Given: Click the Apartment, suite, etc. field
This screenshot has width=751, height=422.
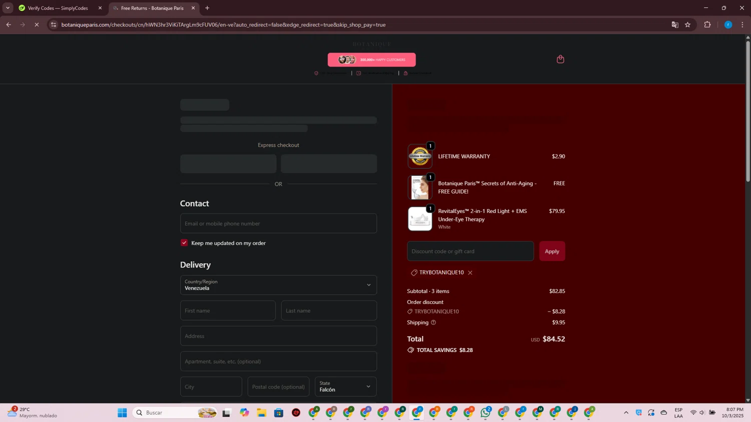Looking at the screenshot, I should click(278, 361).
